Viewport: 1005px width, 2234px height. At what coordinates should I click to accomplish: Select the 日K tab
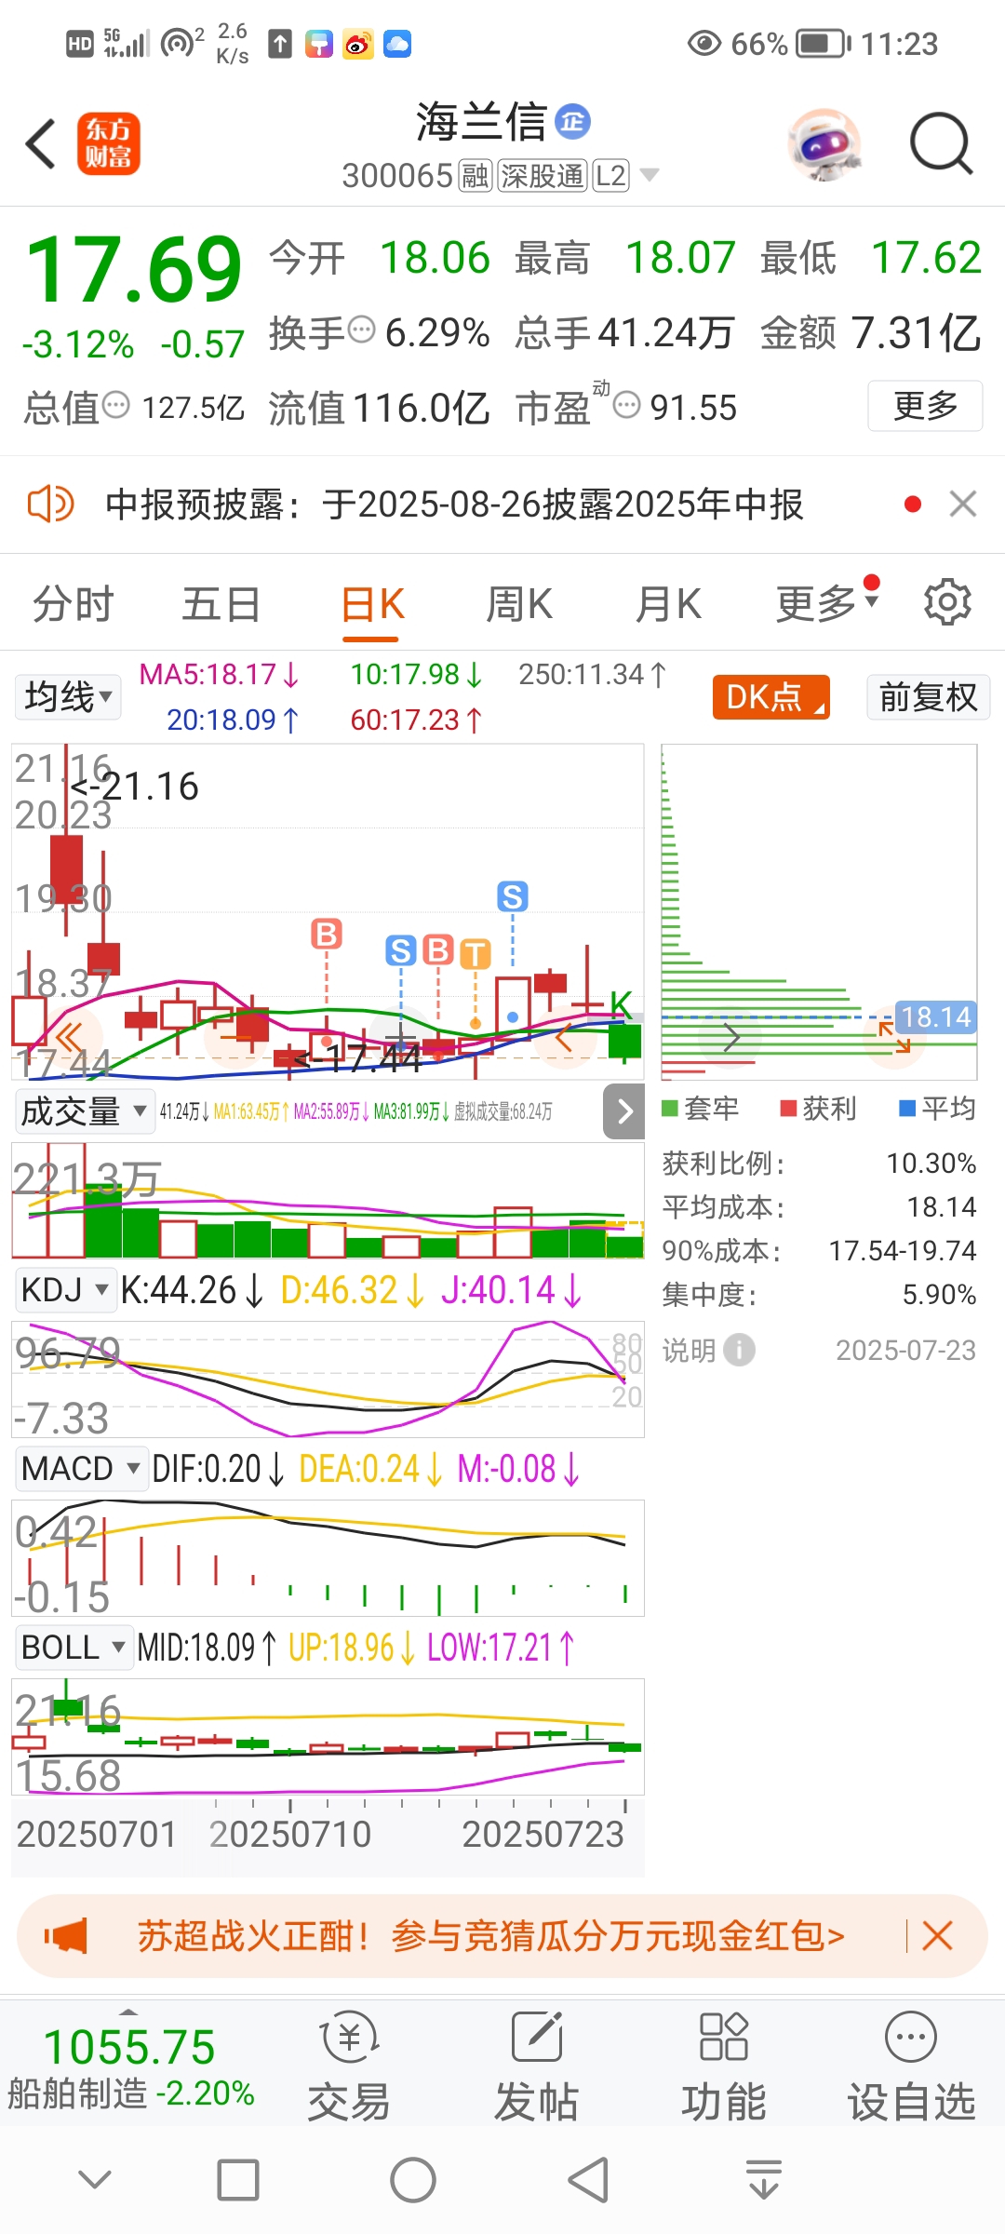(x=372, y=604)
